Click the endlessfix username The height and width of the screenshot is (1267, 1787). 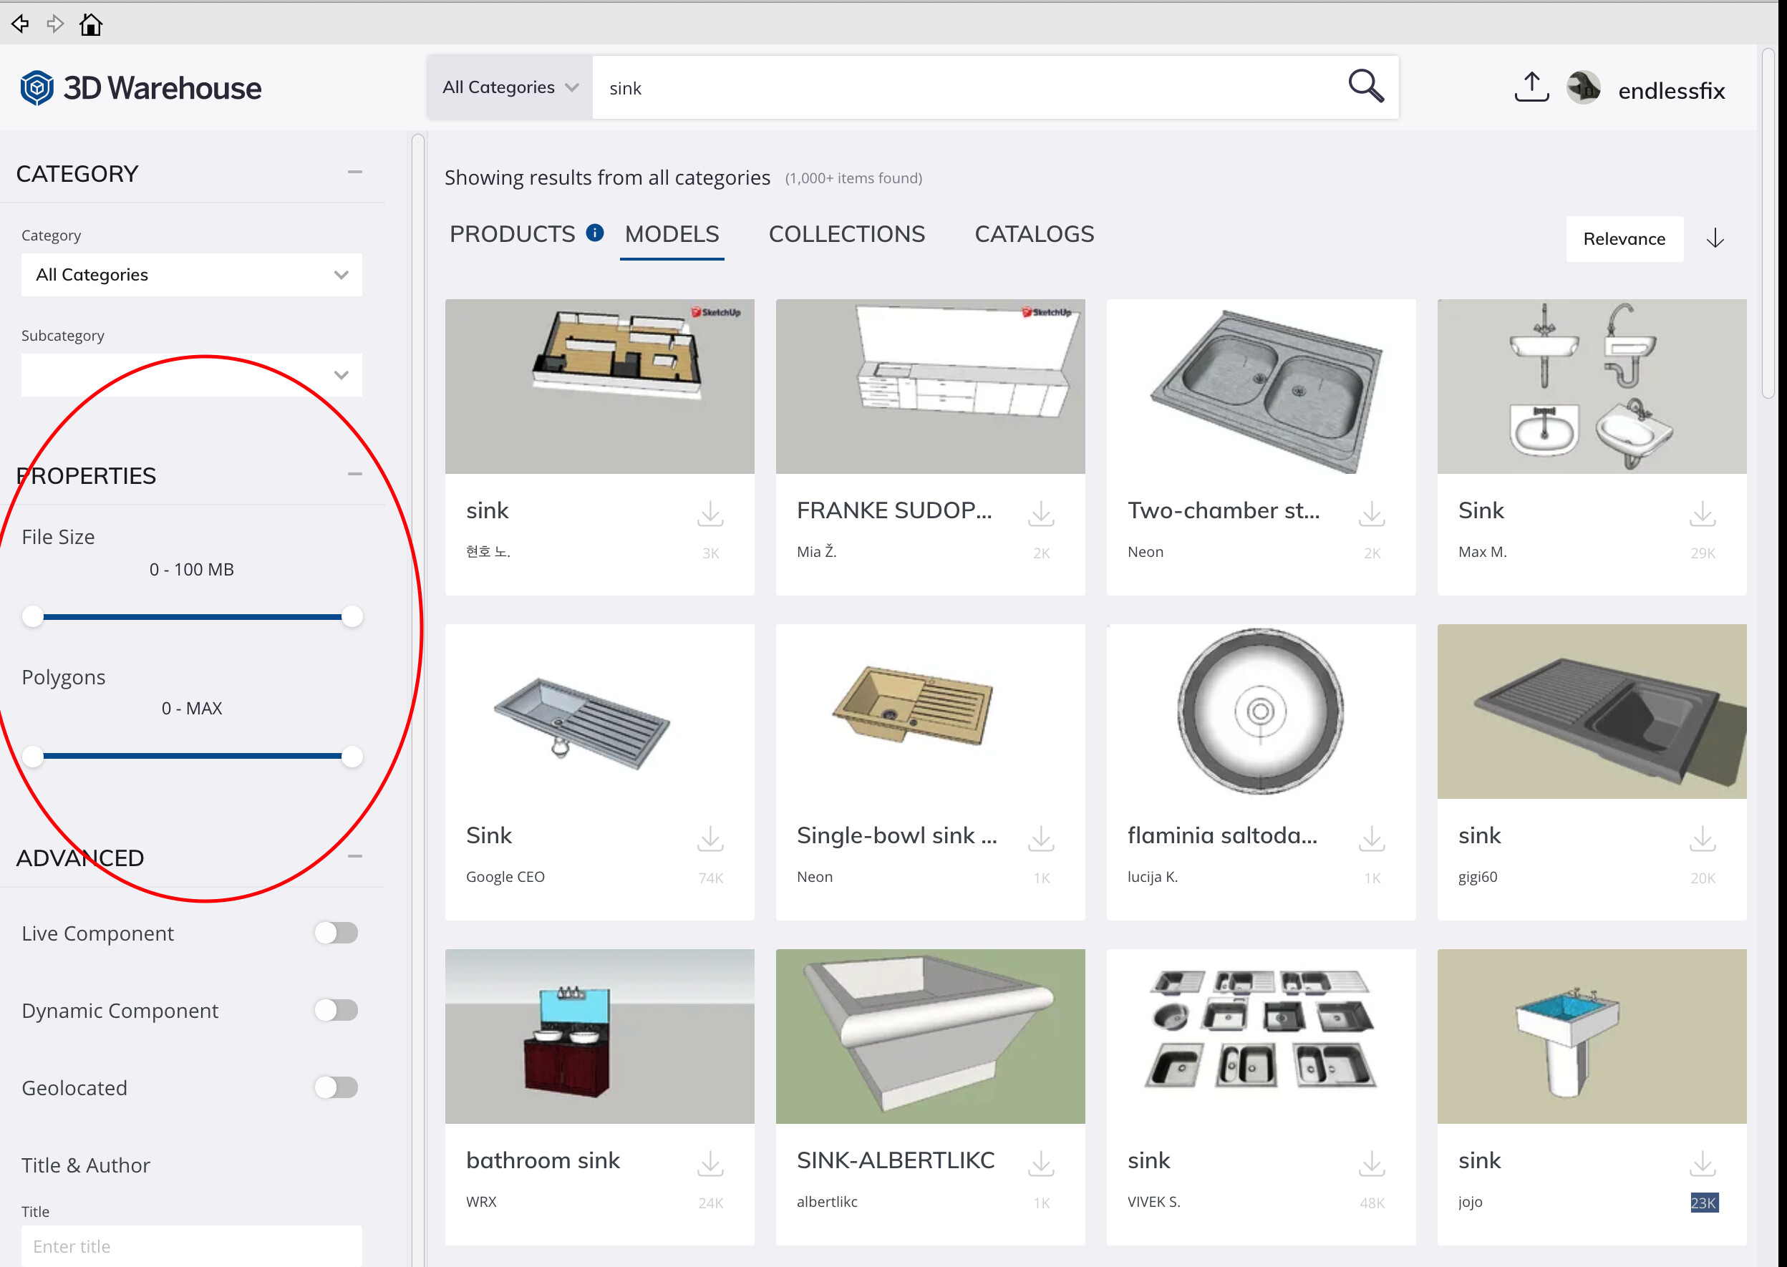(x=1671, y=92)
